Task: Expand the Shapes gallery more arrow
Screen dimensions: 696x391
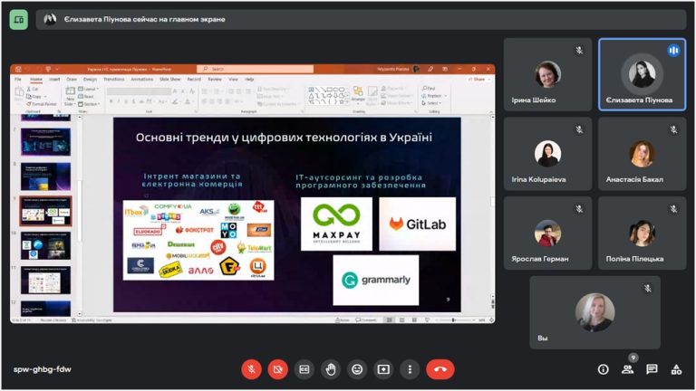Action: 348,102
